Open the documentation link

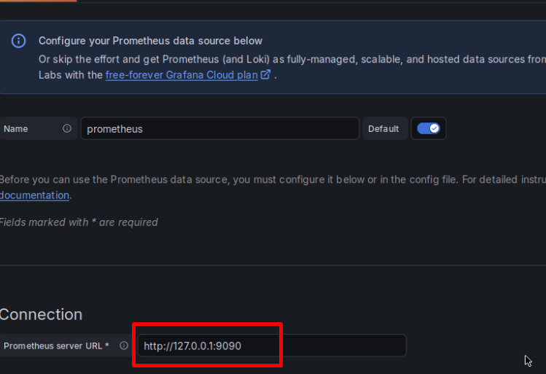click(x=34, y=195)
